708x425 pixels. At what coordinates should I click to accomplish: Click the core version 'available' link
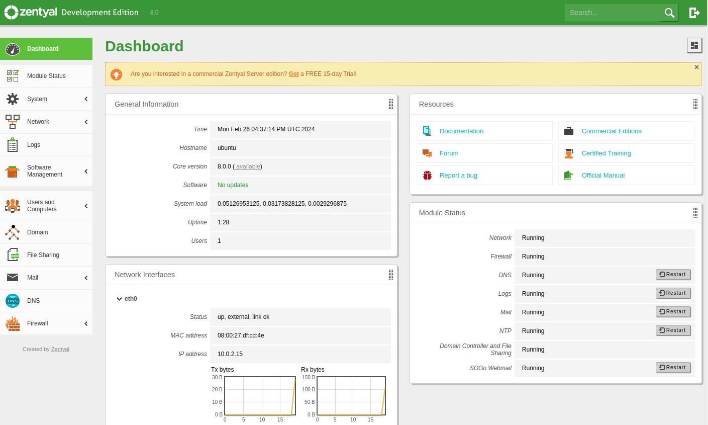click(x=248, y=166)
